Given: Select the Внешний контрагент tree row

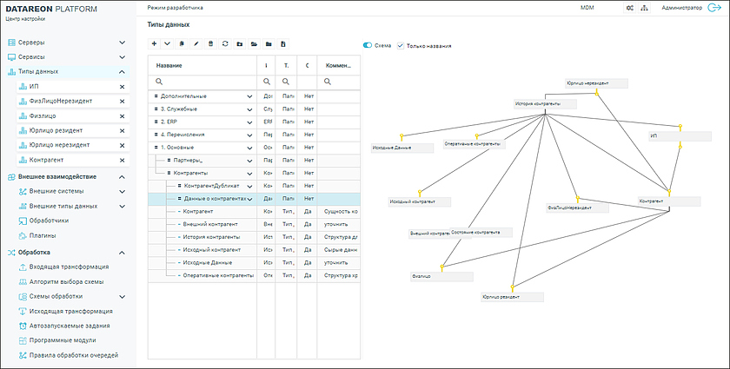Looking at the screenshot, I should [209, 224].
